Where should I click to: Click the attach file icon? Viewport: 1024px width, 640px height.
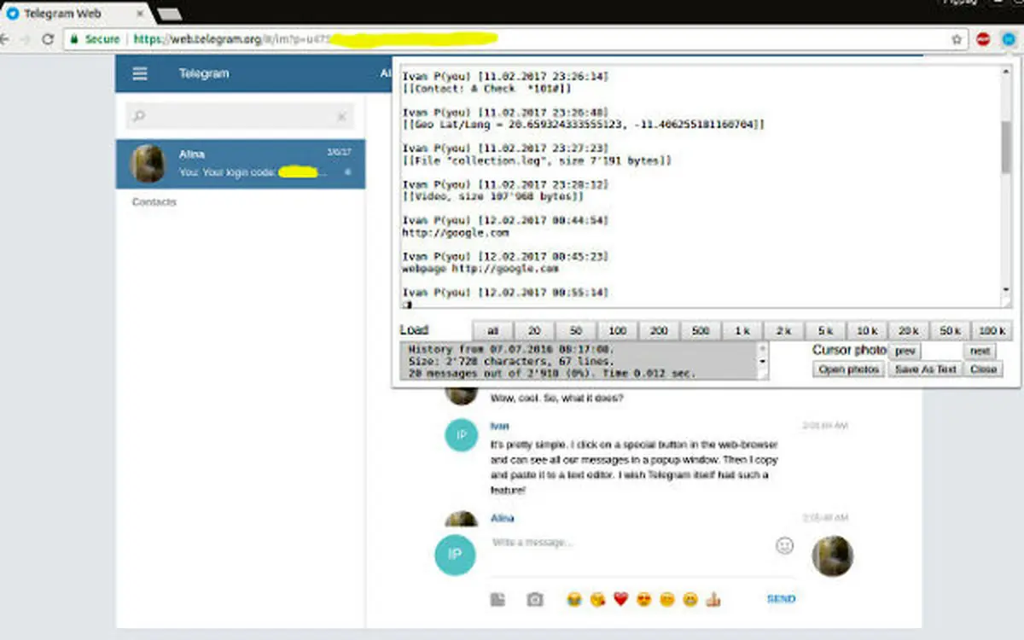[497, 600]
